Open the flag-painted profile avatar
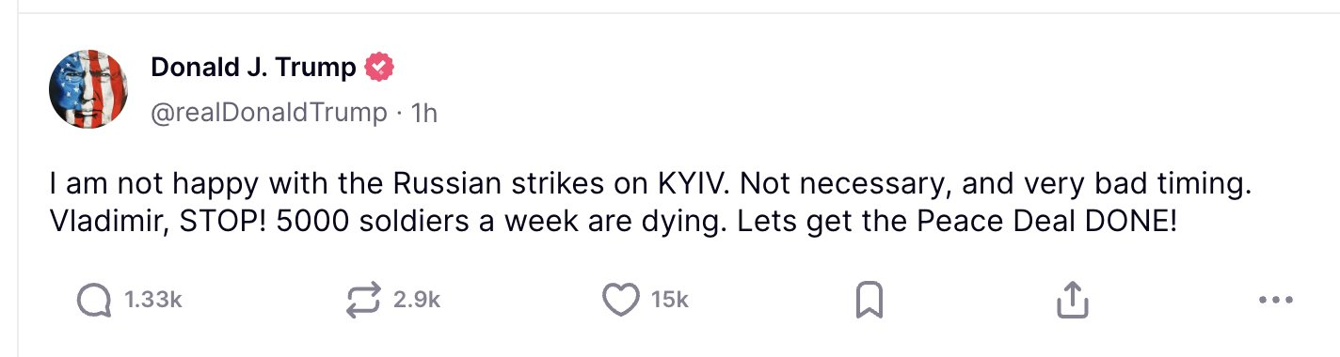Image resolution: width=1340 pixels, height=357 pixels. pyautogui.click(x=88, y=90)
